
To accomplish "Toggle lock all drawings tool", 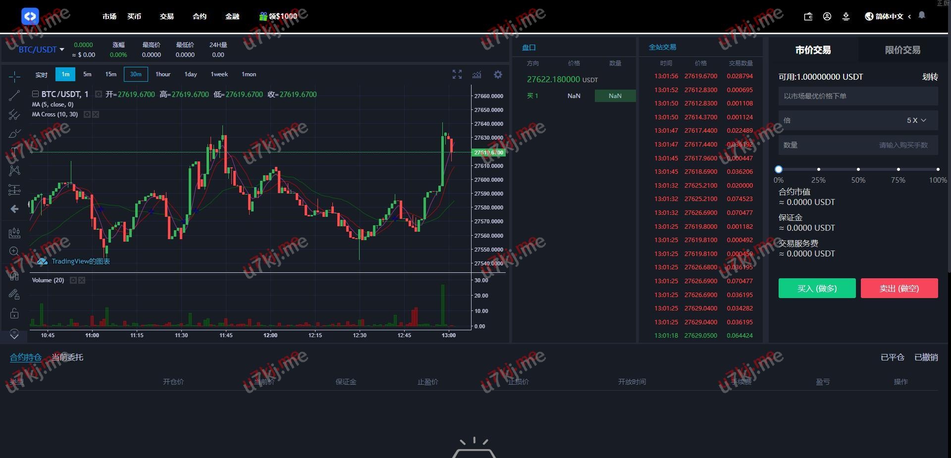I will [x=14, y=313].
